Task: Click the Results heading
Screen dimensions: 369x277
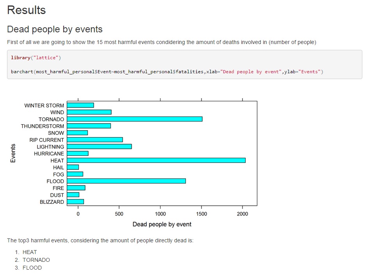Action: (26, 10)
